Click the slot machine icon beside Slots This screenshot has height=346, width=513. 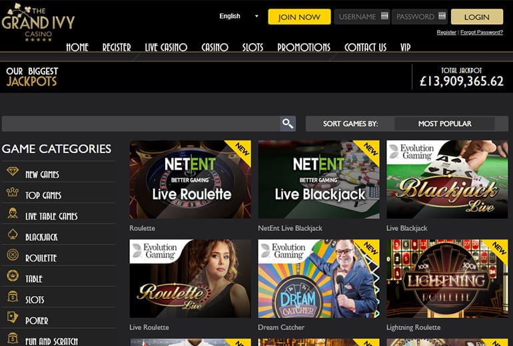(x=13, y=296)
